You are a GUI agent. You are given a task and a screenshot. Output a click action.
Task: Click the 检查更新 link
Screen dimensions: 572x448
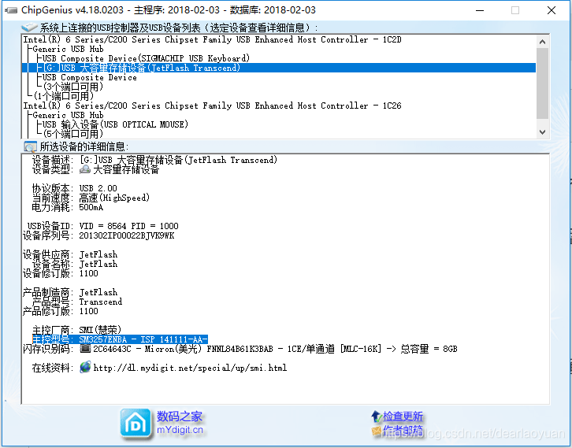(403, 416)
